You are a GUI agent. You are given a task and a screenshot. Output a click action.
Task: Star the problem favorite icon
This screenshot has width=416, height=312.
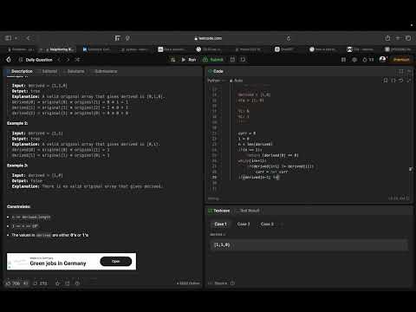click(57, 283)
